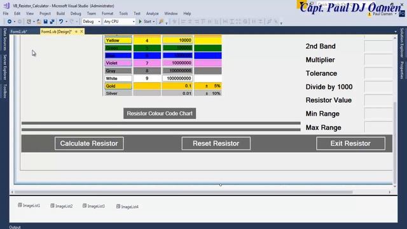Viewport: 407px width, 229px height.
Task: Click the PO account avatar icon
Action: click(402, 14)
